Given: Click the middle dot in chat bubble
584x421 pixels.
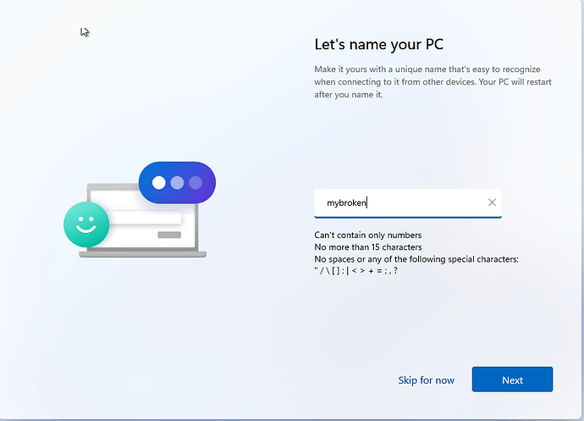Looking at the screenshot, I should coord(177,183).
